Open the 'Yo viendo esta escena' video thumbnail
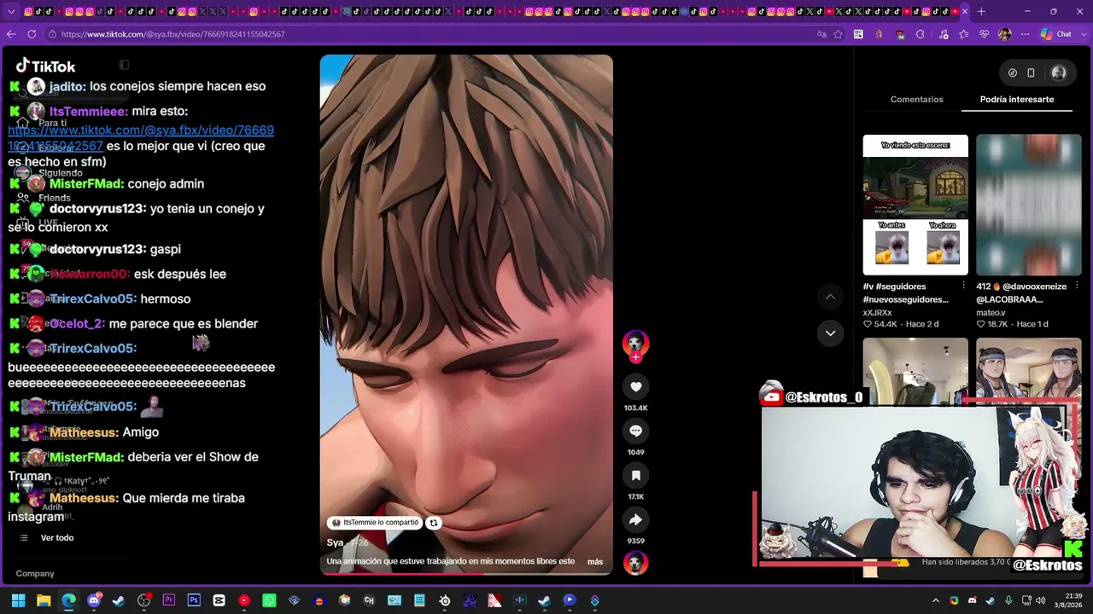Image resolution: width=1093 pixels, height=614 pixels. (915, 205)
